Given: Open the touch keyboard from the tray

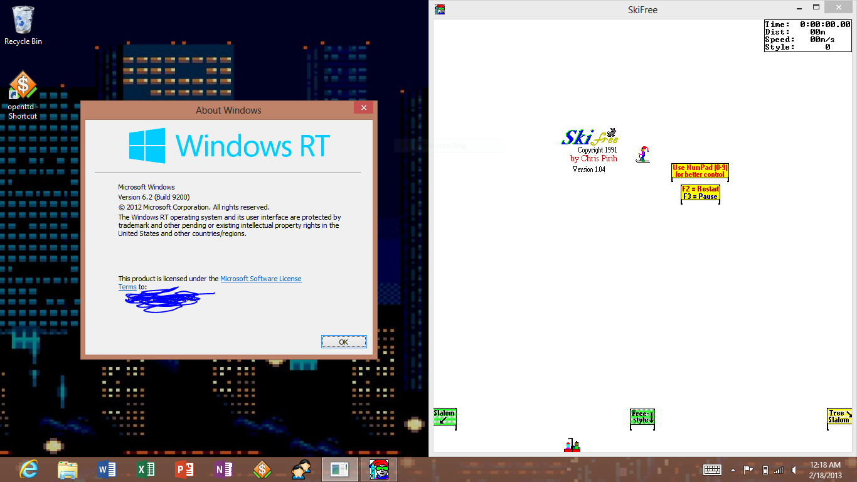Looking at the screenshot, I should [712, 469].
